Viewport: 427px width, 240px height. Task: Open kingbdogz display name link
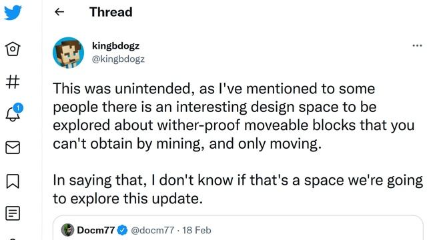pyautogui.click(x=115, y=46)
